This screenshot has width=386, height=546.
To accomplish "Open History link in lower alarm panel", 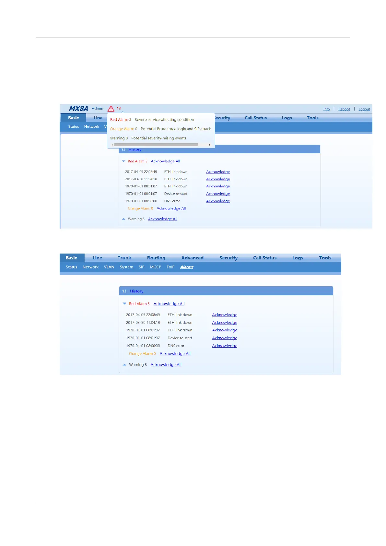I will (136, 291).
